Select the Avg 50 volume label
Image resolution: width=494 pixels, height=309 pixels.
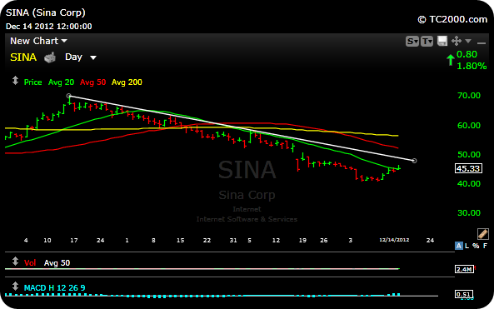(57, 262)
